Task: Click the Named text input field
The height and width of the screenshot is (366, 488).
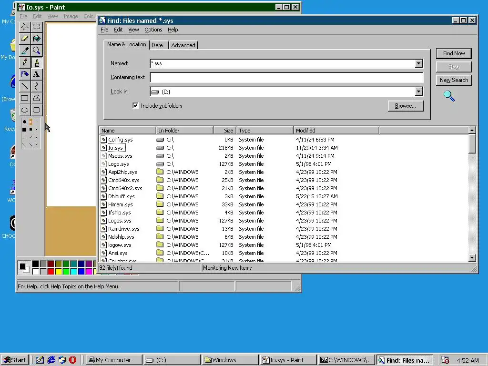Action: point(283,63)
